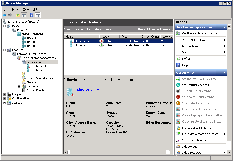Image resolution: width=233 pixels, height=161 pixels.
Task: Open the View menu
Action: pos(26,9)
